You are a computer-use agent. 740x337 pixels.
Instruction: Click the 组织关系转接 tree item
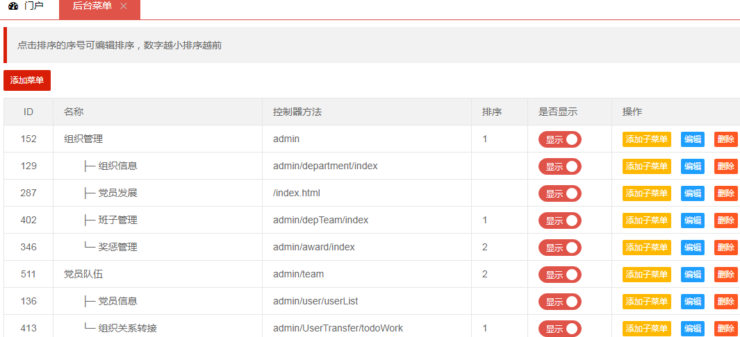click(x=127, y=328)
